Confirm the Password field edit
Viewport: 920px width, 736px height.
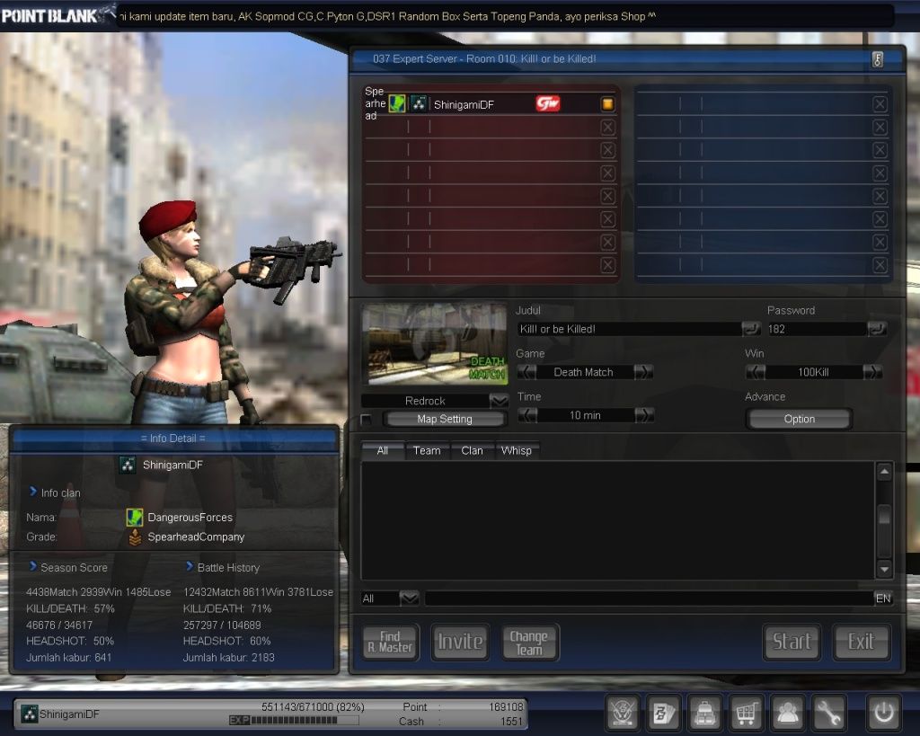[877, 329]
